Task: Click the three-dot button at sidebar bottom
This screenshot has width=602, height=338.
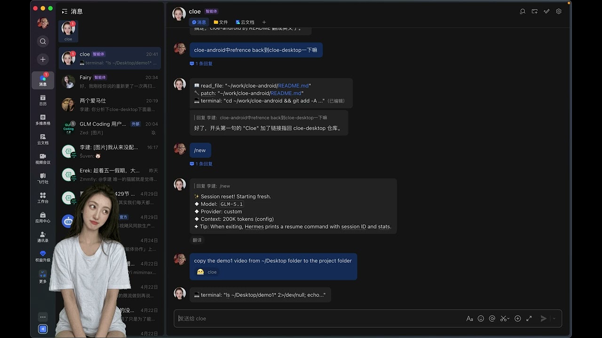Action: click(x=43, y=317)
